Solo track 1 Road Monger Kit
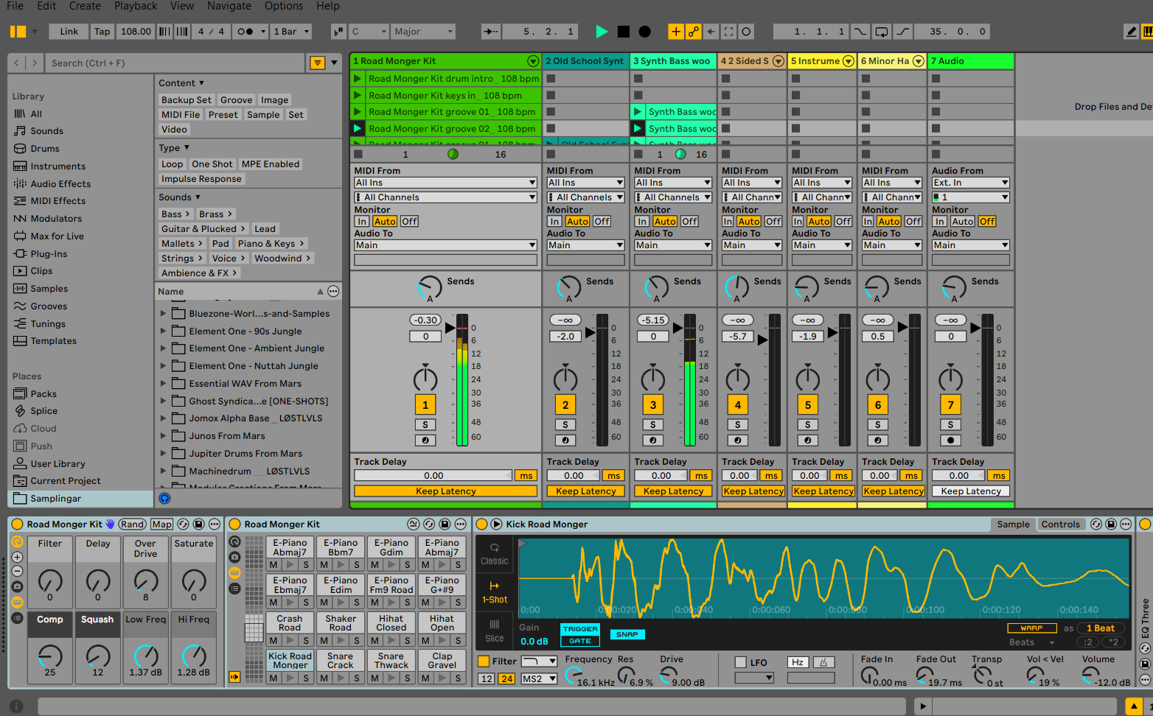The height and width of the screenshot is (716, 1153). click(425, 424)
